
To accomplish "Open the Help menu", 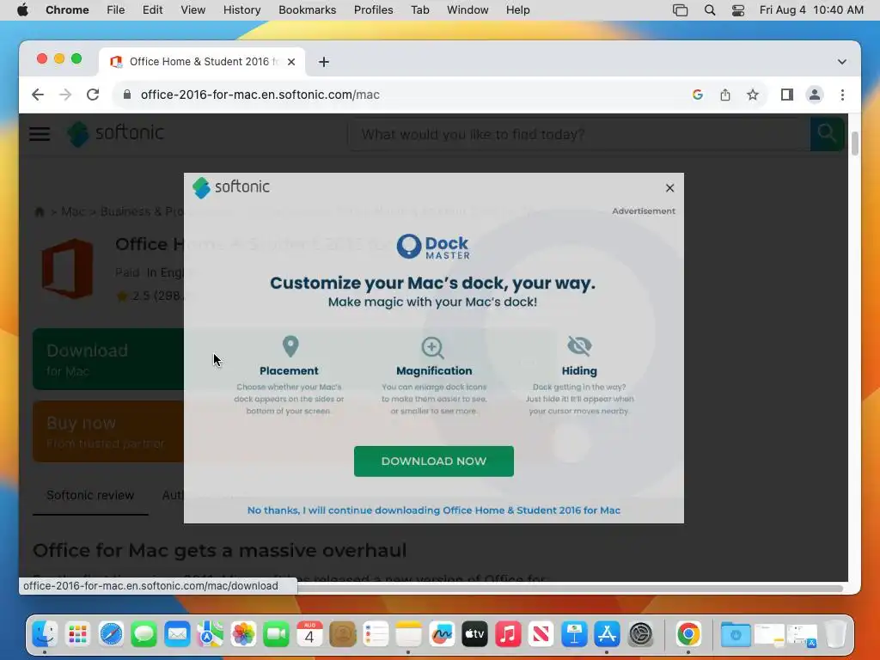I will tap(517, 10).
